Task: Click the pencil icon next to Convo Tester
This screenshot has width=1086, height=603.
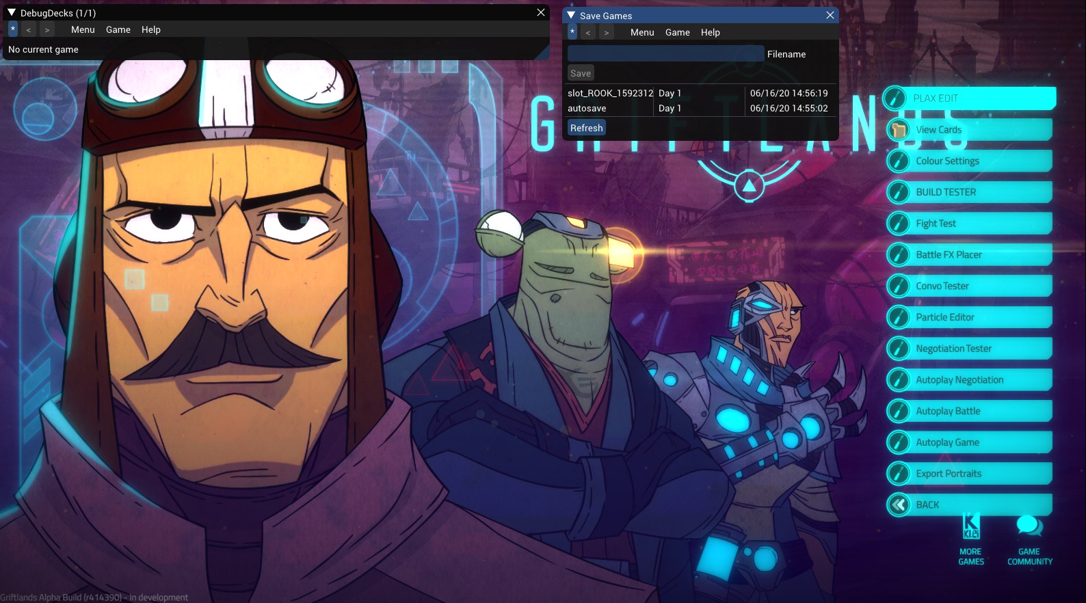Action: 899,286
